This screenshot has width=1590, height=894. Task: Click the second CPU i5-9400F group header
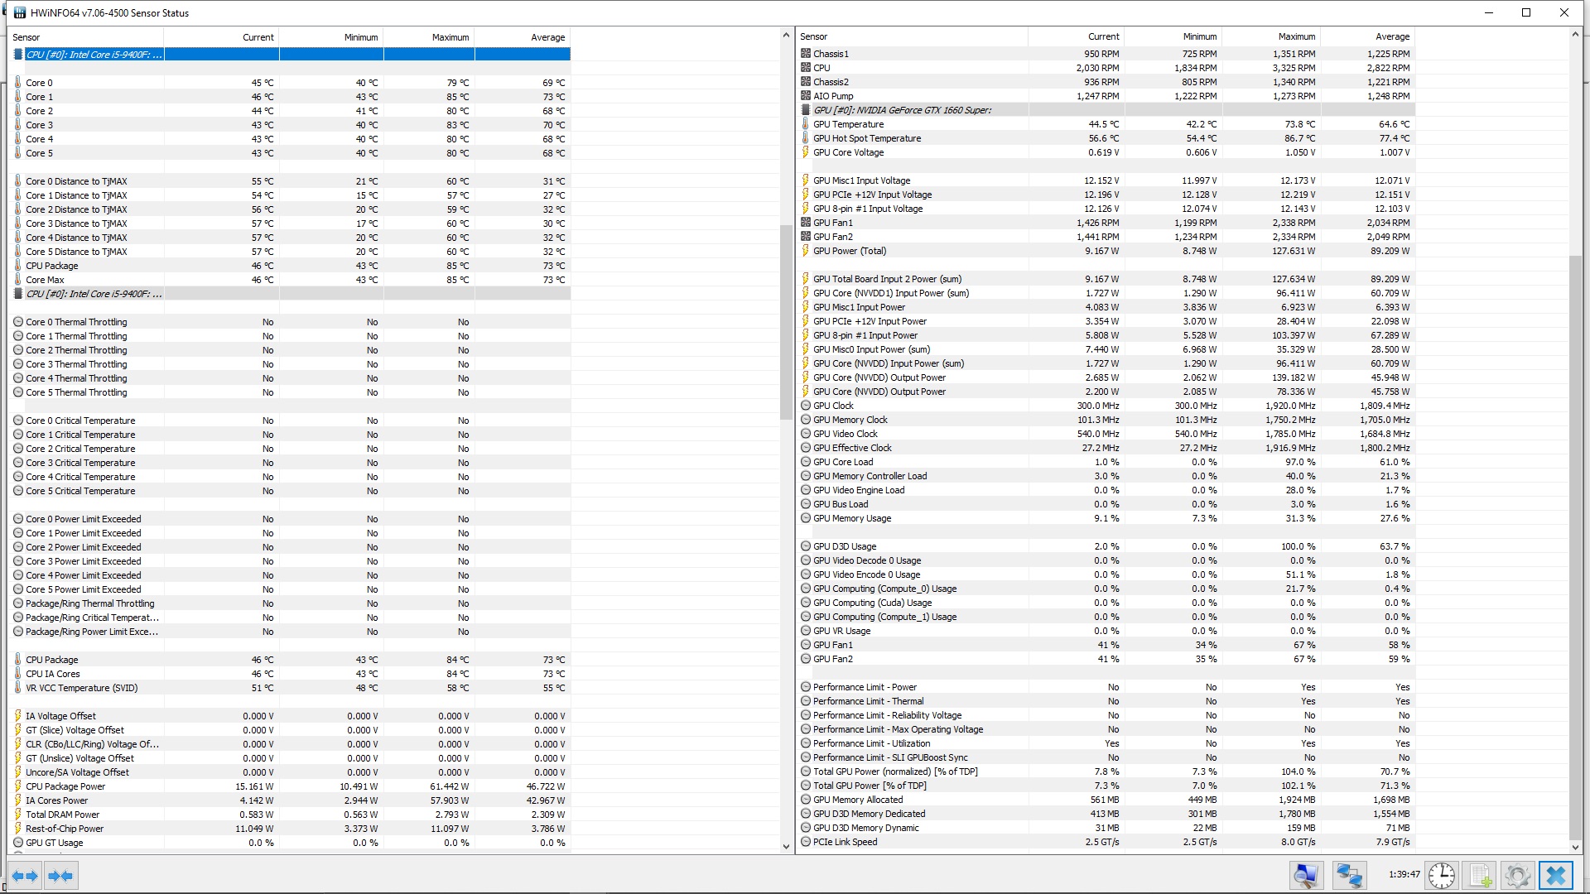(94, 294)
